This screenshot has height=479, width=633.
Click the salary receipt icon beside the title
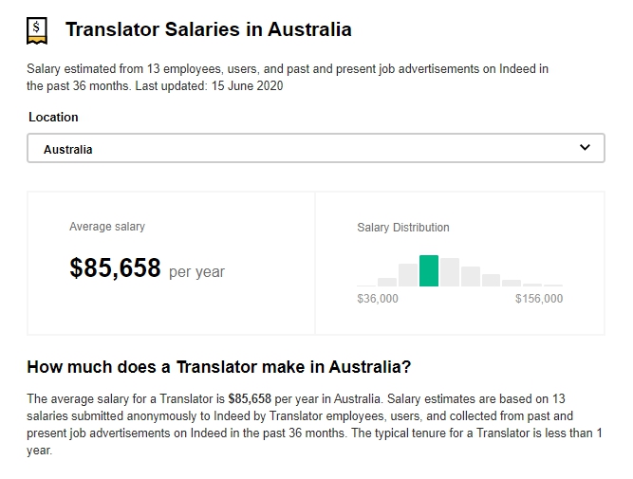pyautogui.click(x=38, y=31)
